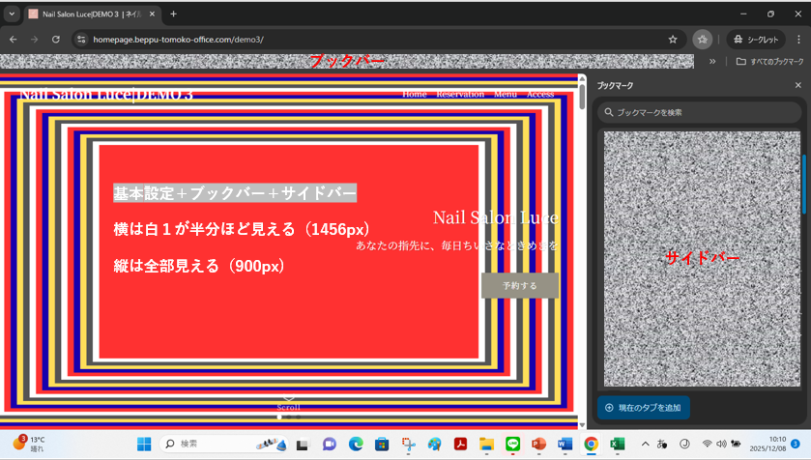Click 現在のタブを追加 button

(644, 407)
